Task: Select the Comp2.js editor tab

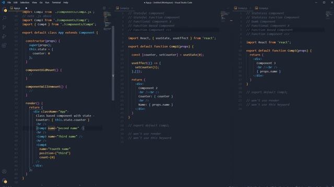Action: pyautogui.click(x=124, y=8)
